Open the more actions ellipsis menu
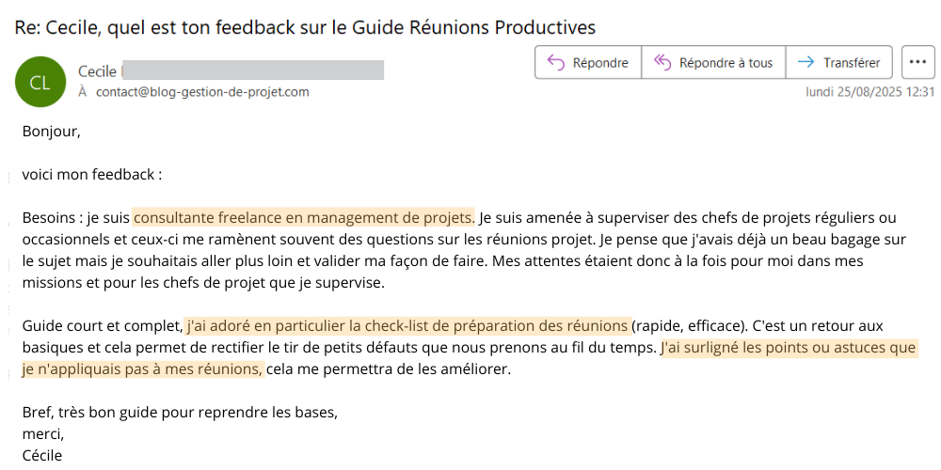The height and width of the screenshot is (470, 941). 917,62
